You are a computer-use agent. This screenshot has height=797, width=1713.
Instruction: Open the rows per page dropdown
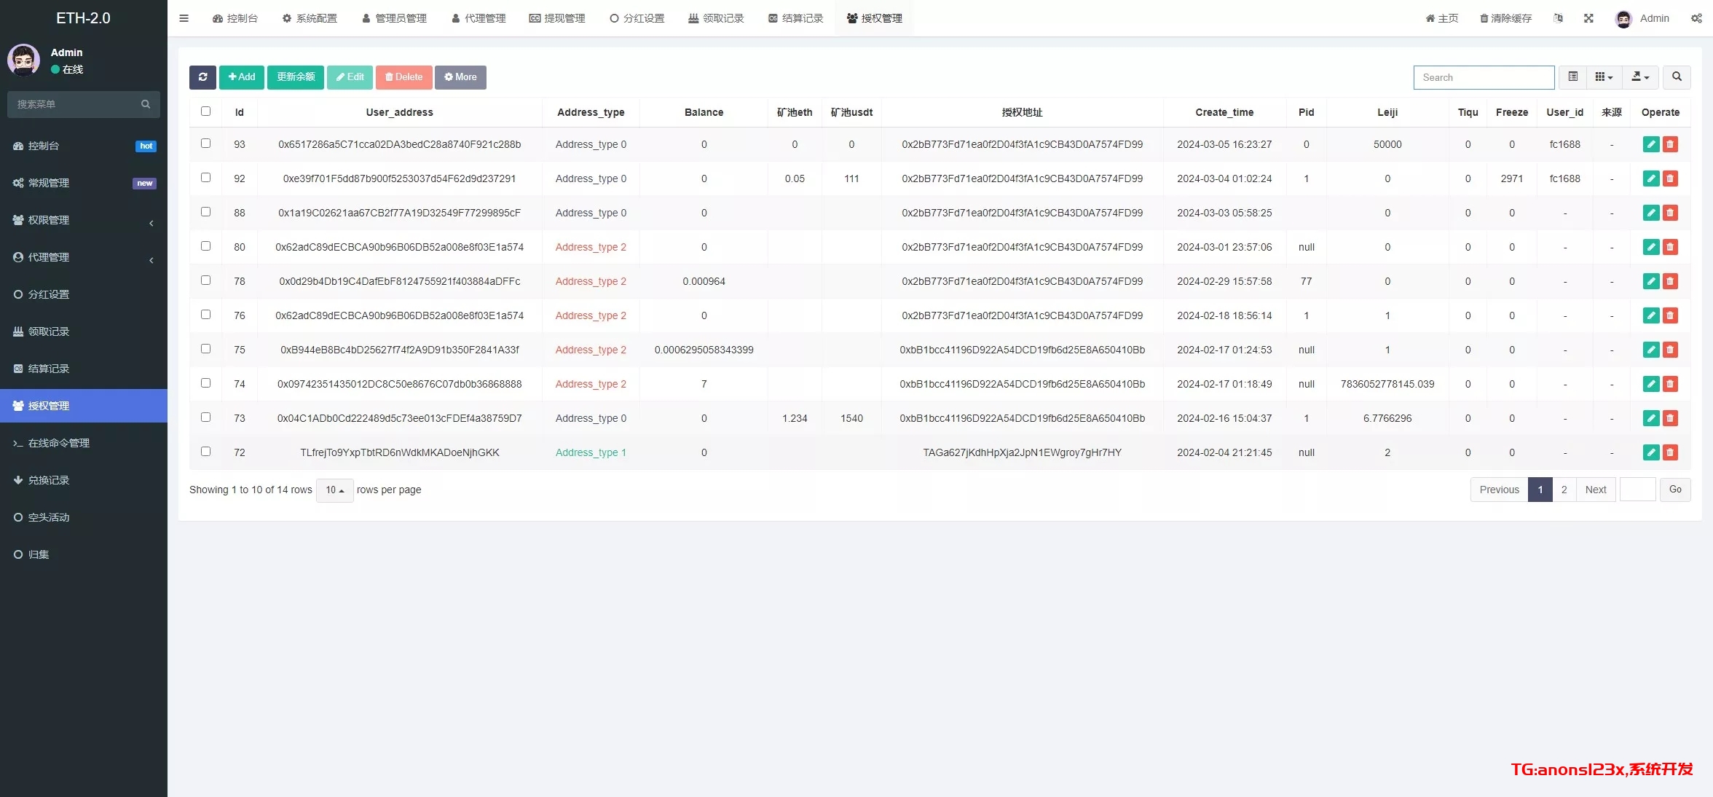click(x=334, y=490)
